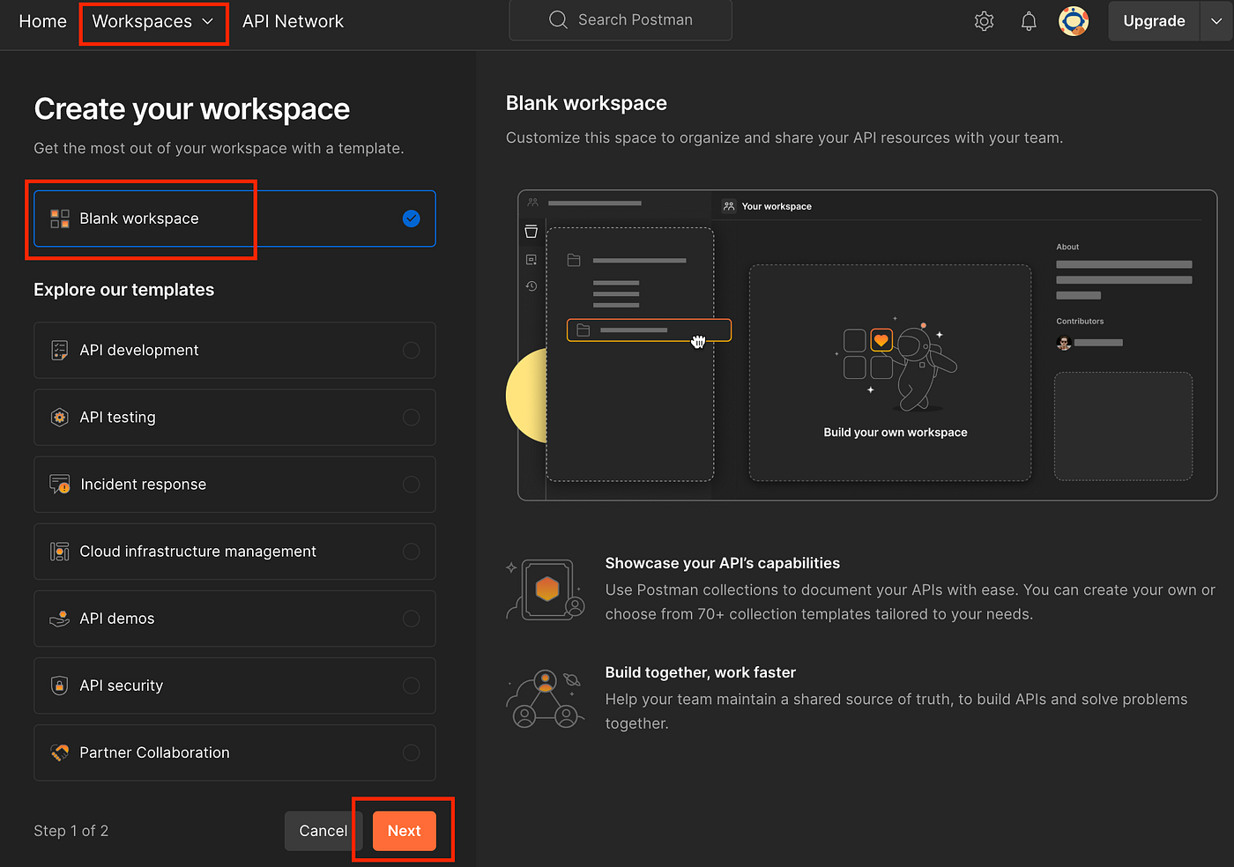This screenshot has height=867, width=1234.
Task: Open the notifications bell
Action: click(1029, 21)
